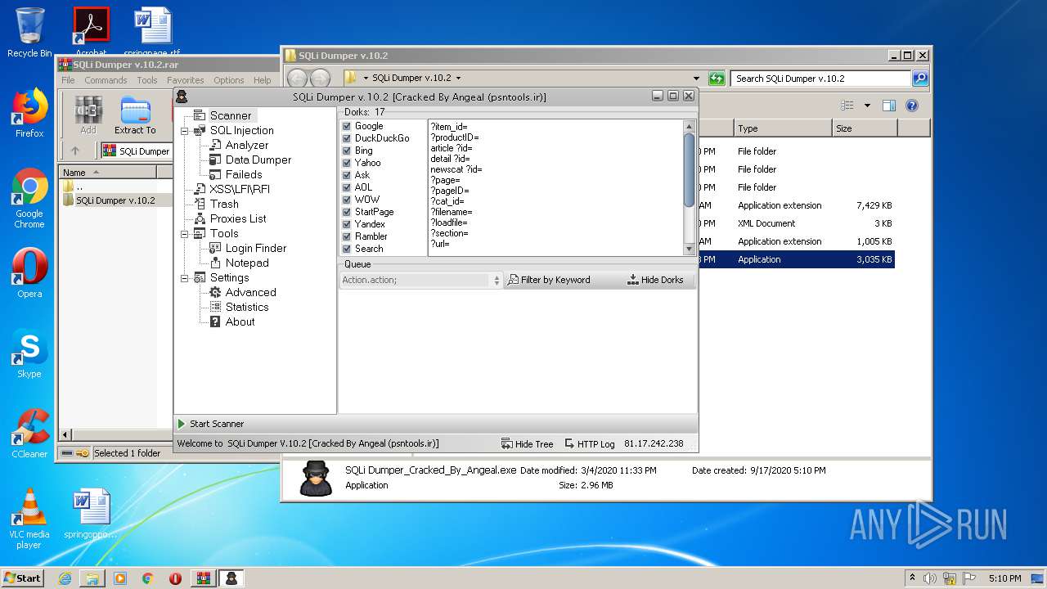This screenshot has height=589, width=1047.
Task: Open the Login Finder tool
Action: click(256, 248)
